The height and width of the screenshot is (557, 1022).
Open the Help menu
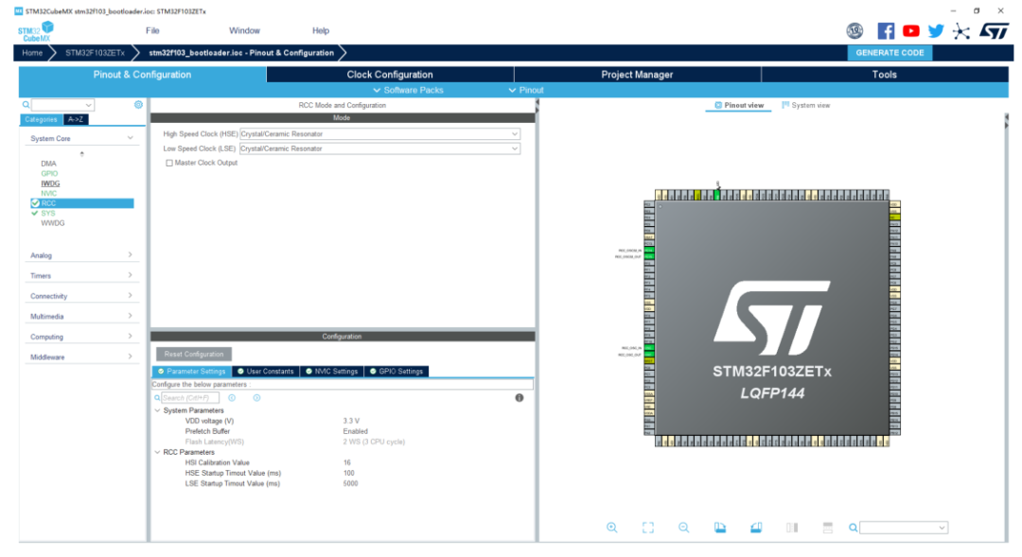[321, 30]
